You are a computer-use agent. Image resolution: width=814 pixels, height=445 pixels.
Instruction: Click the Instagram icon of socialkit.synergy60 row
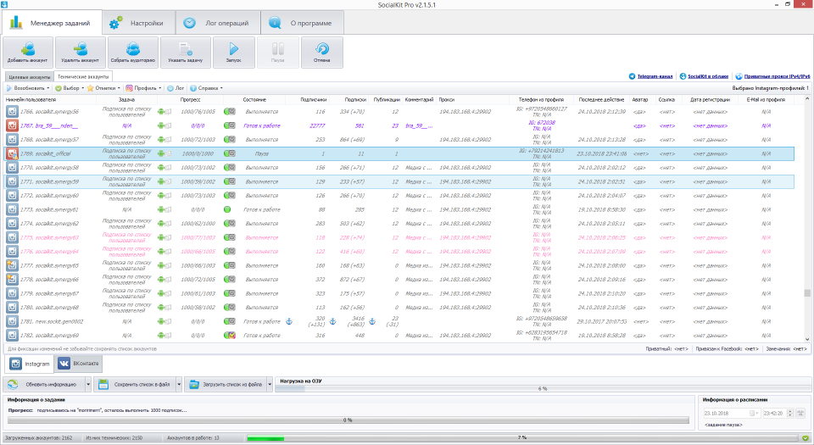pos(12,196)
